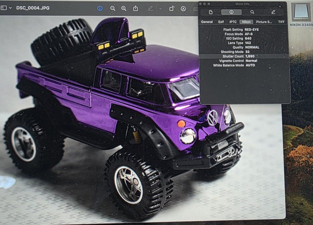
Task: Switch to the General tab
Action: tap(207, 22)
